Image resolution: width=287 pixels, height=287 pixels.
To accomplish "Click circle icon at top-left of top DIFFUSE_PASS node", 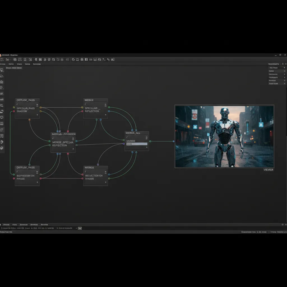I will pyautogui.click(x=17, y=104).
